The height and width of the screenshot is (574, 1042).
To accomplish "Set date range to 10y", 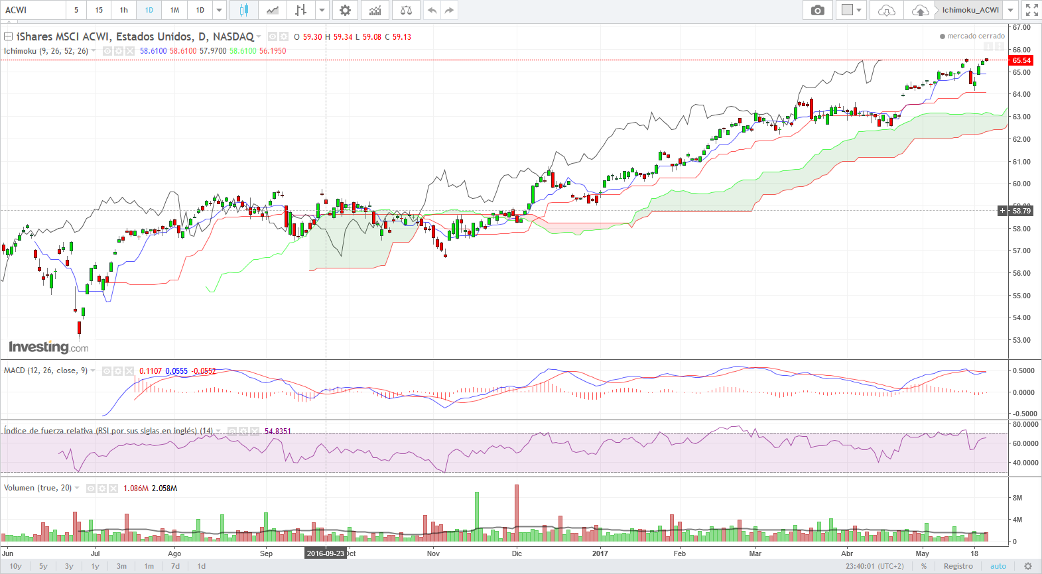I will pyautogui.click(x=15, y=566).
